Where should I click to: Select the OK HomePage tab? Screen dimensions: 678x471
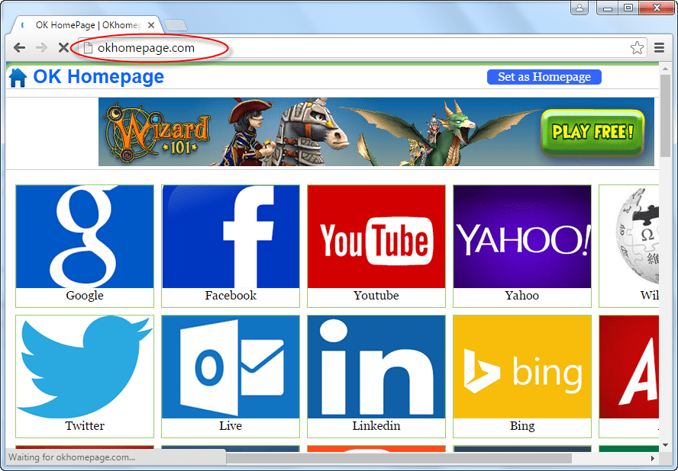pyautogui.click(x=86, y=25)
